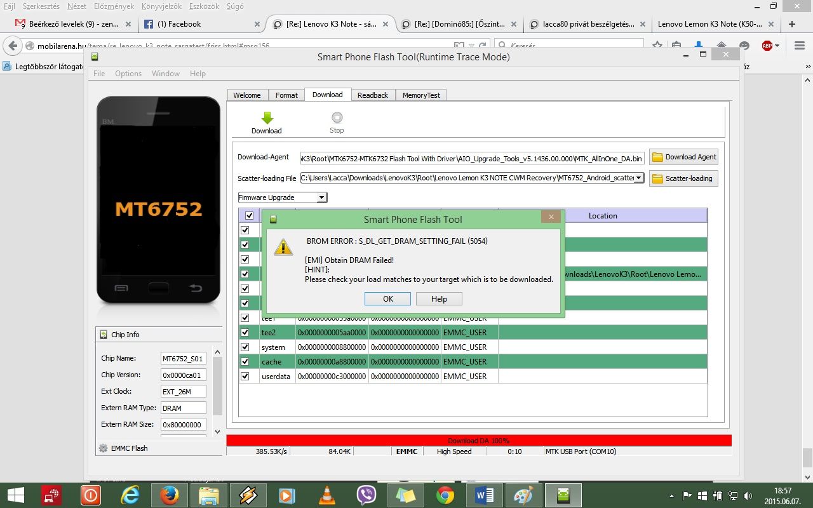Uncheck the tee2 partition checkbox

[x=245, y=332]
